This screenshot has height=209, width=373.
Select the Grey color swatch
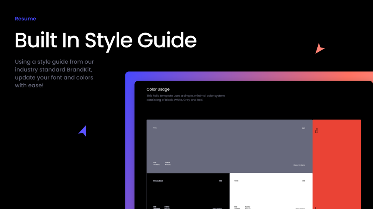tap(230, 146)
